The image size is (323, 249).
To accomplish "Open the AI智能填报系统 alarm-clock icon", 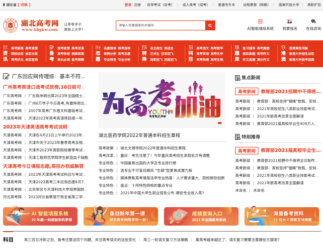I will point(260,21).
